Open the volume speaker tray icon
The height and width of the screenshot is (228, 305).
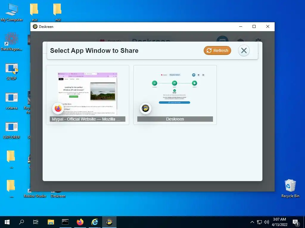click(267, 222)
